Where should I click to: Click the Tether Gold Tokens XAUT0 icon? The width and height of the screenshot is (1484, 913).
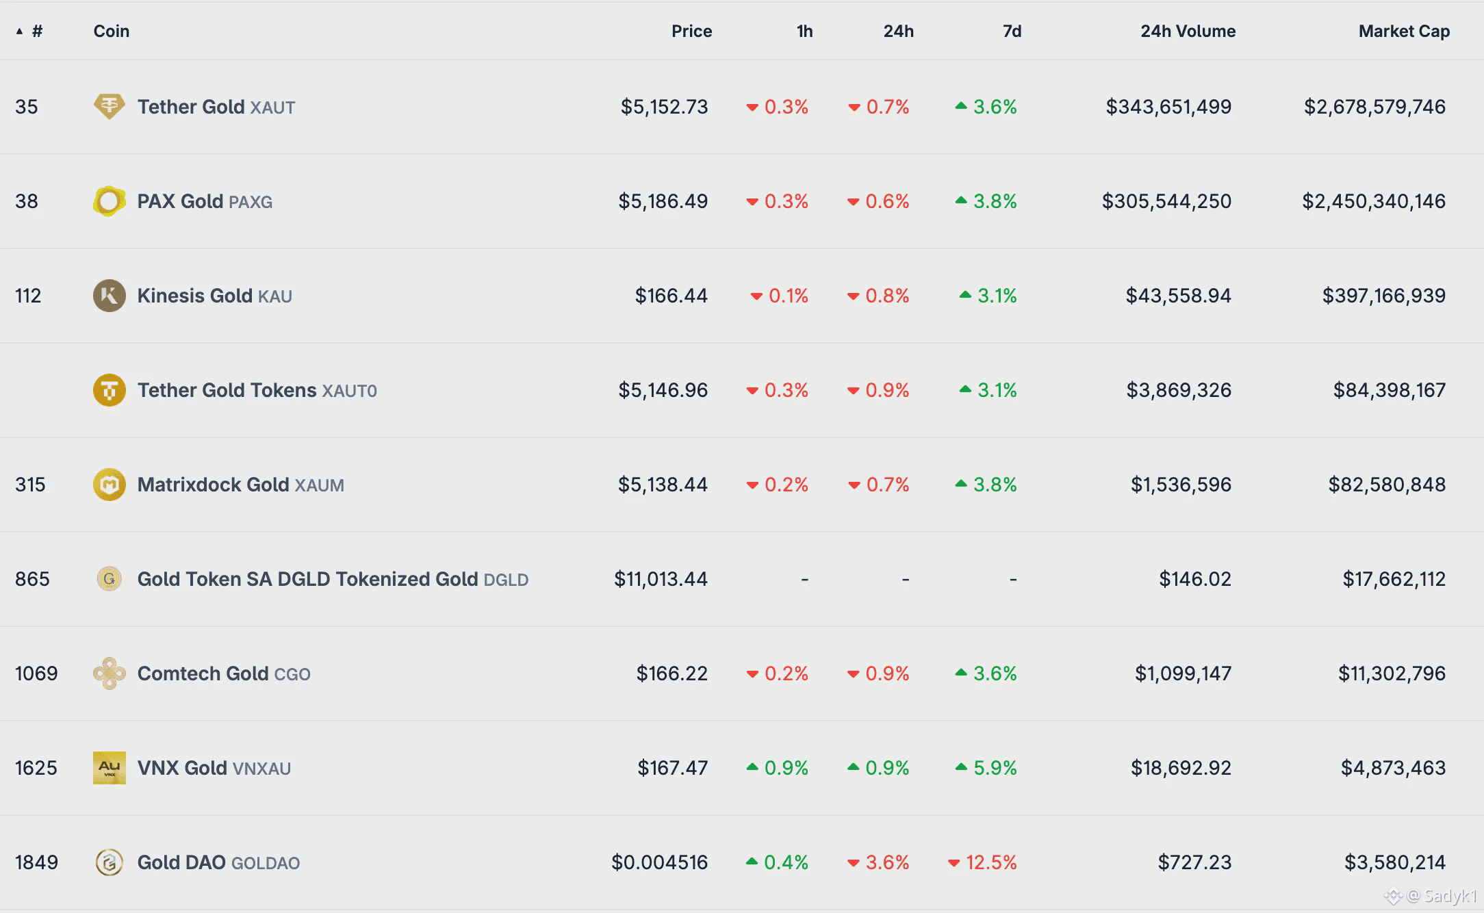pos(109,390)
